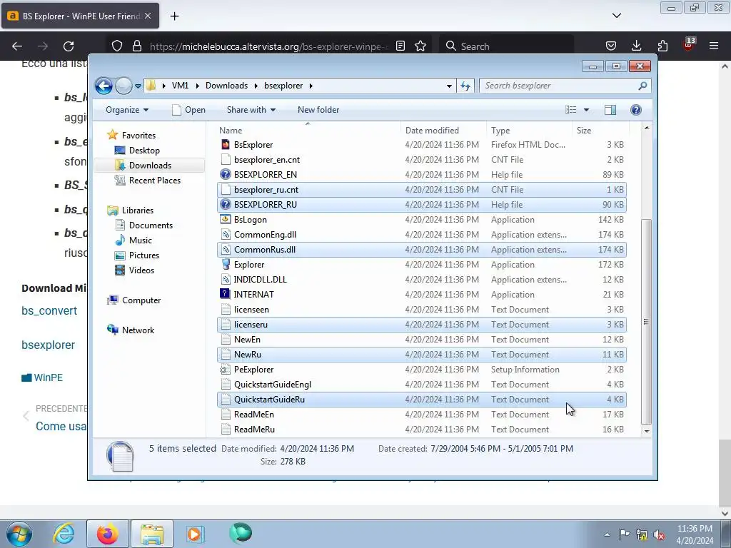Click the Change your view icon

coord(571,110)
